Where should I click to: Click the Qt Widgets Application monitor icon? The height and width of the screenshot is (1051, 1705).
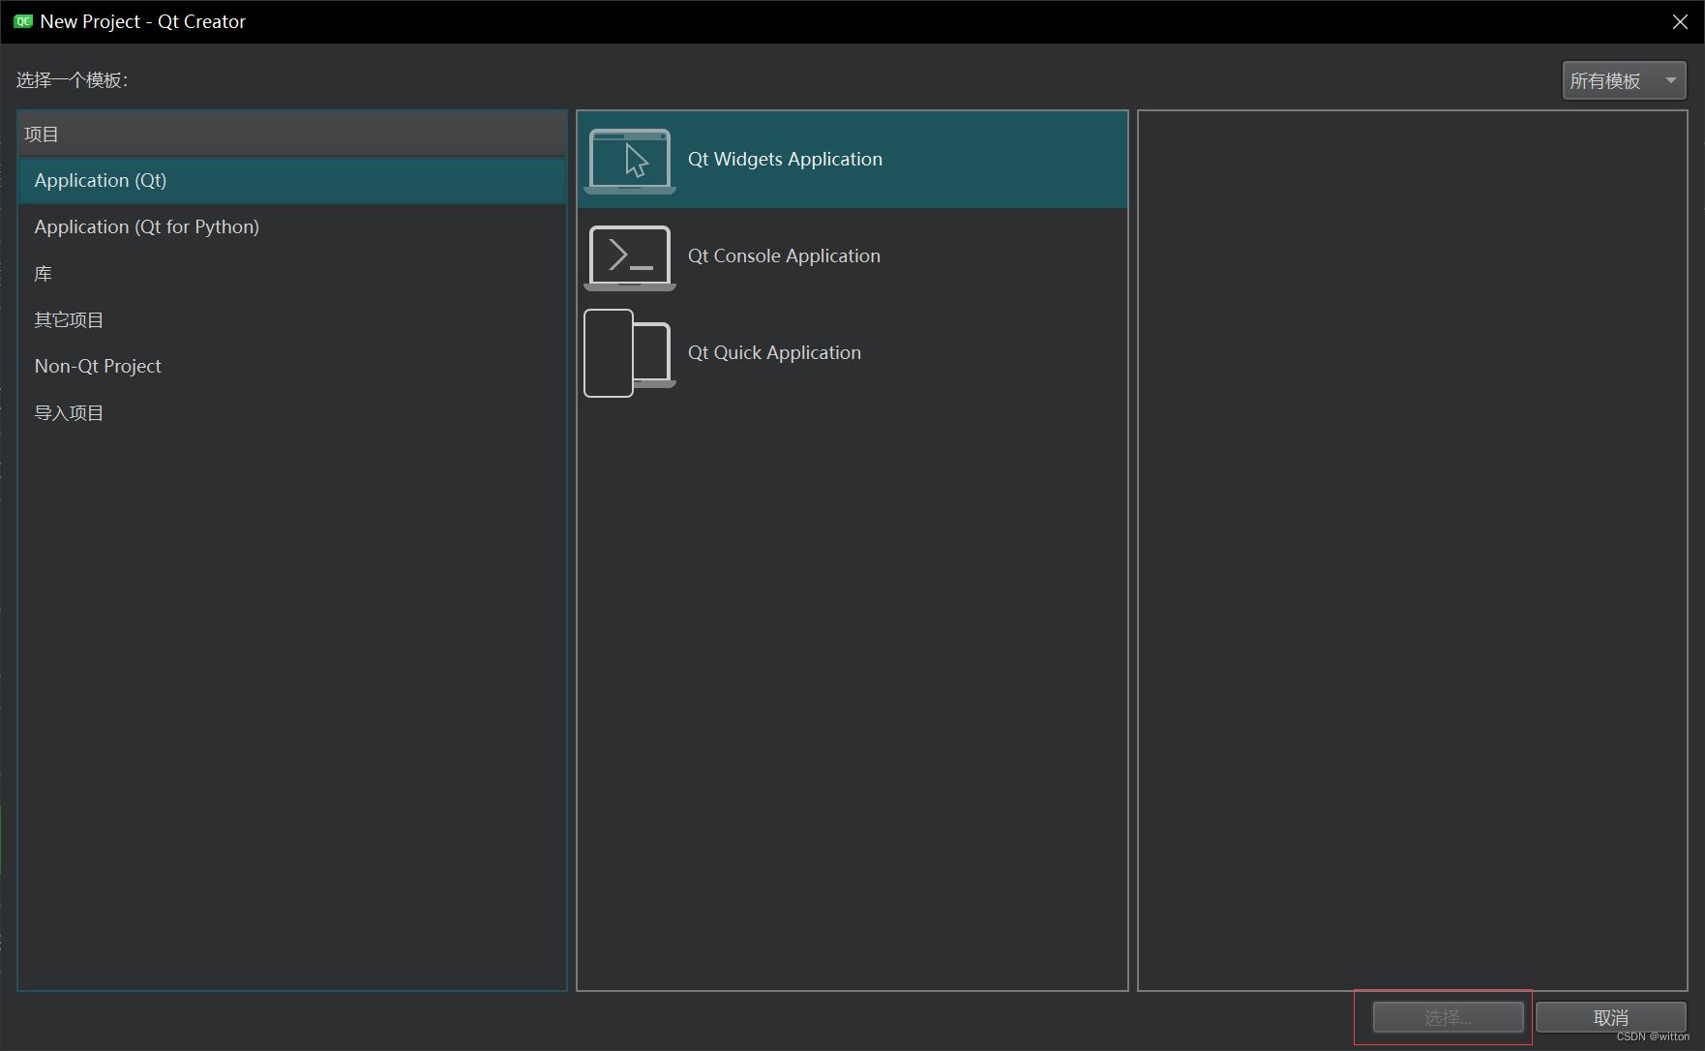(630, 161)
